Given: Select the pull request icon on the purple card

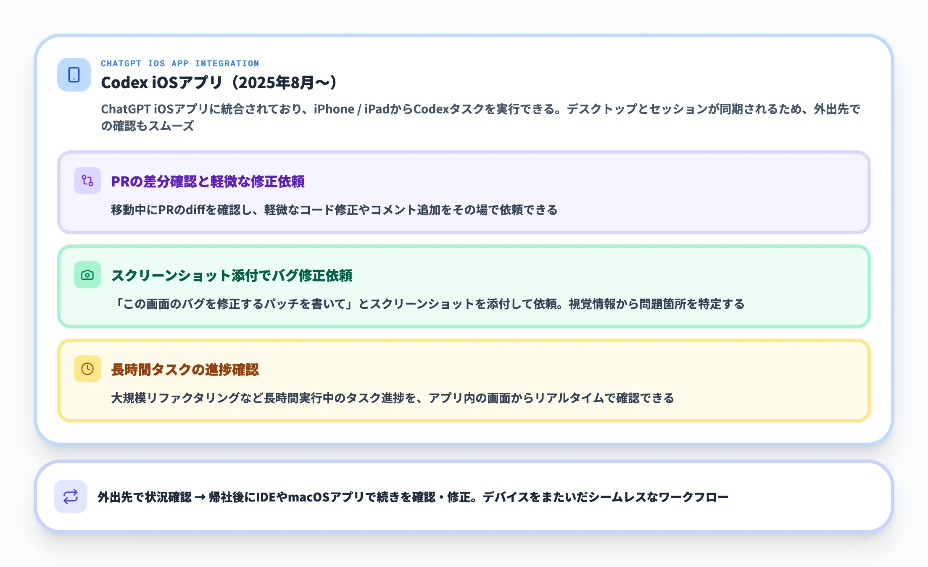Looking at the screenshot, I should coord(87,182).
